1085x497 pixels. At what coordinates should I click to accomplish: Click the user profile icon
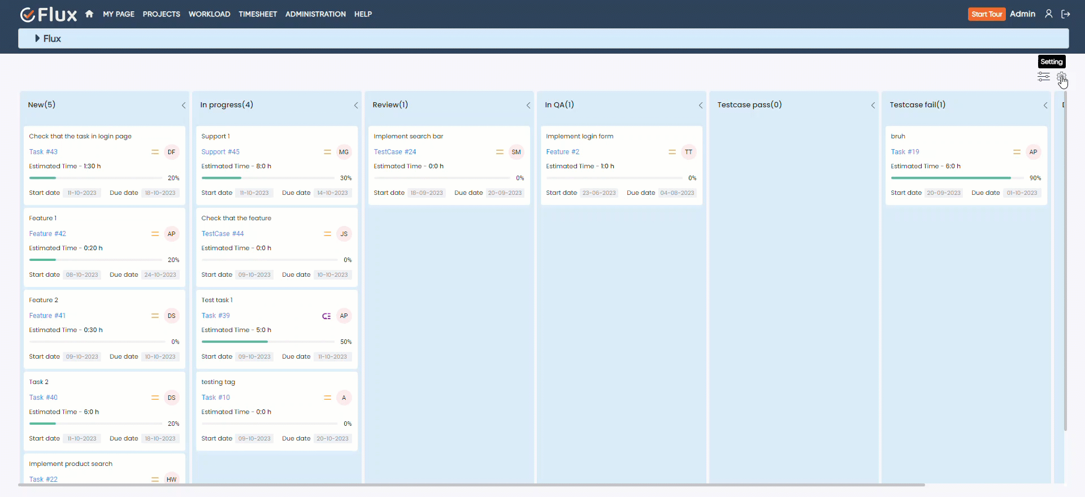1048,14
